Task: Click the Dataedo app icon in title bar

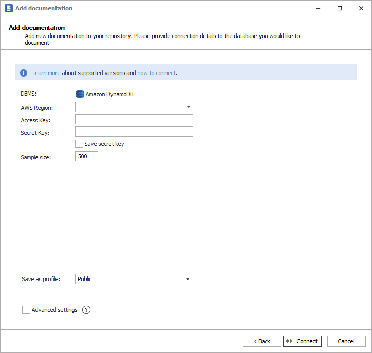Action: tap(8, 8)
